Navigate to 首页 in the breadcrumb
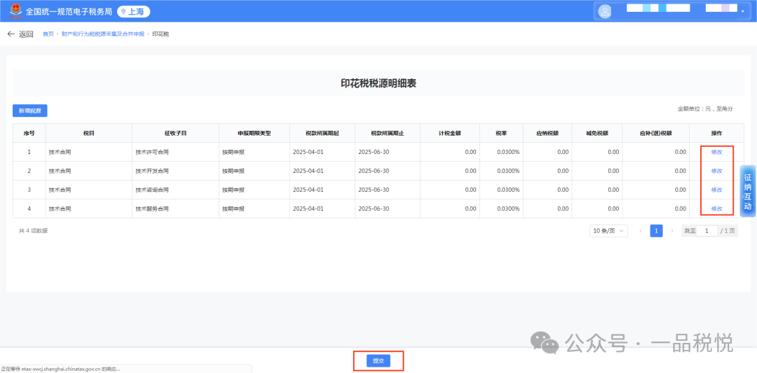The width and height of the screenshot is (757, 373). pos(48,34)
